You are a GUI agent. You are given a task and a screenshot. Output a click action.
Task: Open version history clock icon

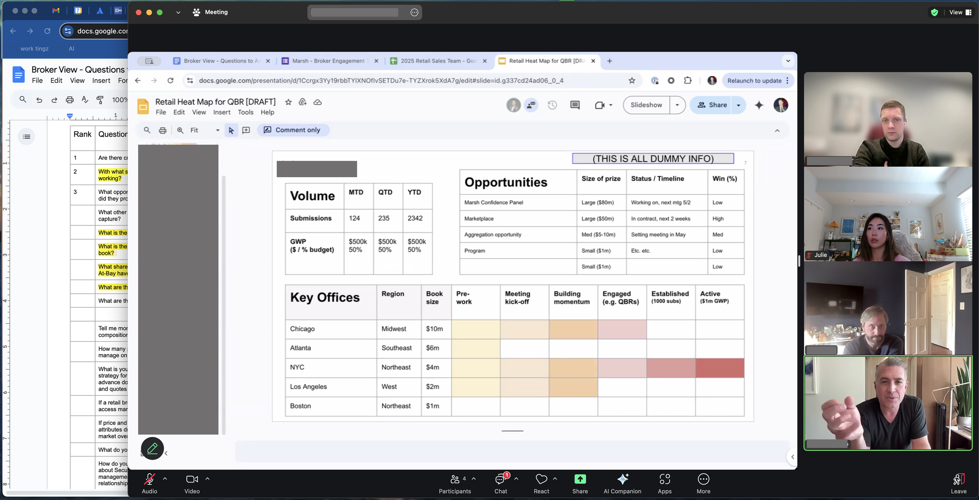(552, 105)
